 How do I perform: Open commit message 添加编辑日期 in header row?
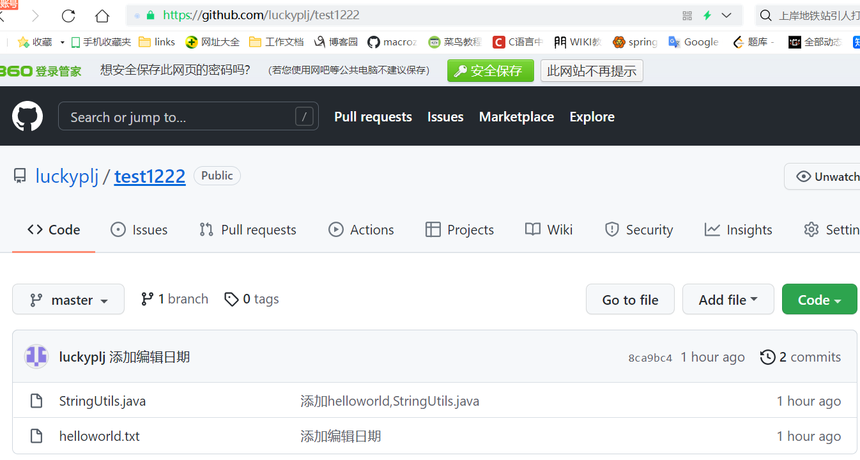[x=150, y=357]
